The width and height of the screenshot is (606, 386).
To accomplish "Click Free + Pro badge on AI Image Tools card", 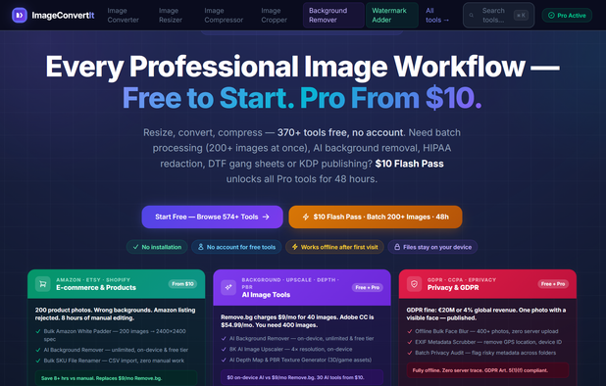I will point(368,288).
